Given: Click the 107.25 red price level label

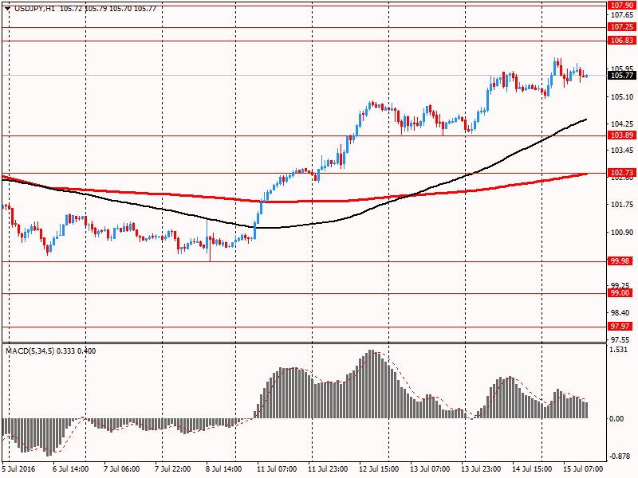Looking at the screenshot, I should pyautogui.click(x=621, y=27).
